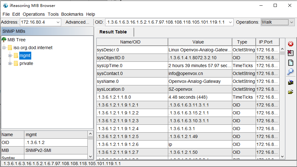
Task: Click the ip value cell
Action: point(200,145)
